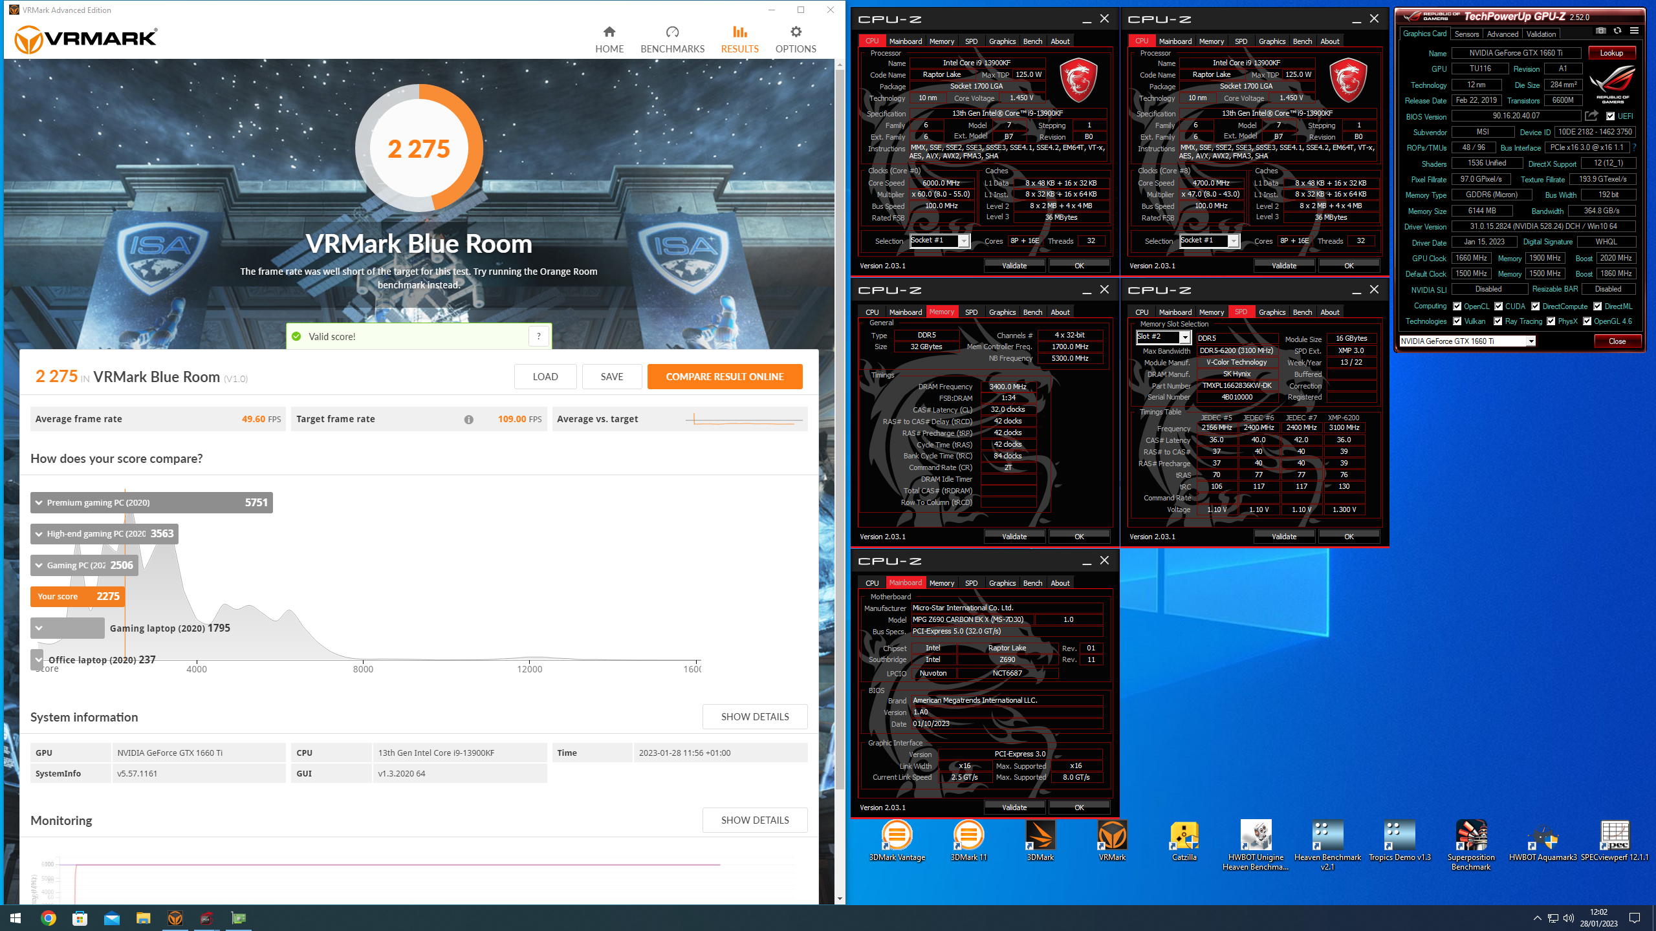
Task: Switch to the Sensors tab in GPU-Z
Action: tap(1466, 34)
